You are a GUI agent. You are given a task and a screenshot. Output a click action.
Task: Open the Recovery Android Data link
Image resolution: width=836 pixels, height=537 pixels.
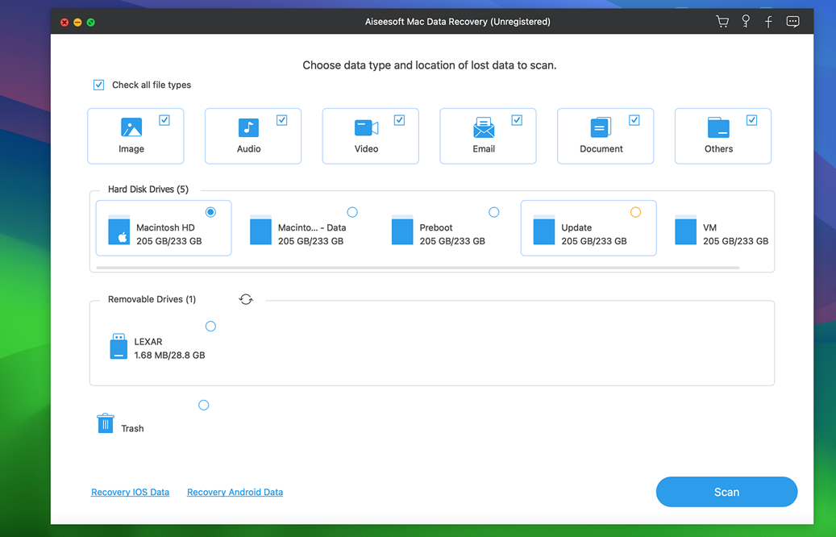pyautogui.click(x=235, y=492)
